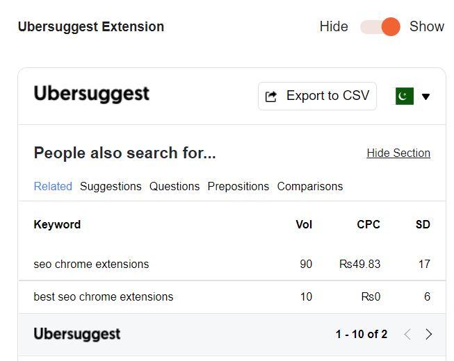Sort by the Vol column header
The image size is (454, 361).
point(304,224)
